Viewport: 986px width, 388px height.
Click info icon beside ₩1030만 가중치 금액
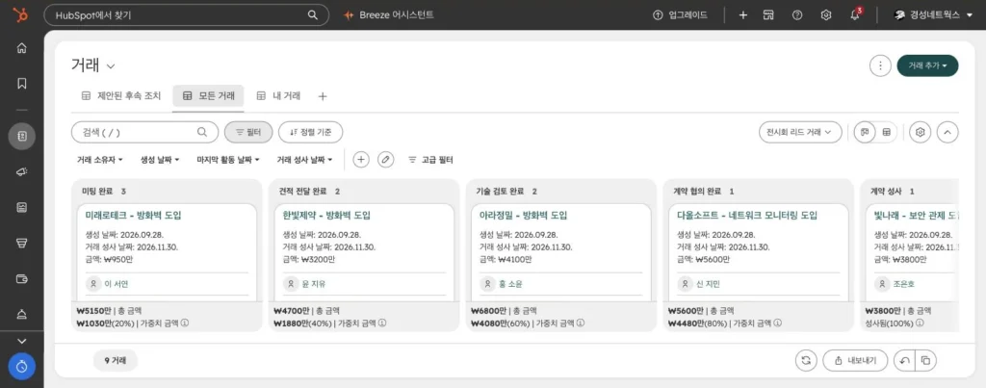186,323
